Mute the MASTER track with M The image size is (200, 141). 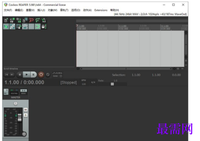click(x=26, y=110)
